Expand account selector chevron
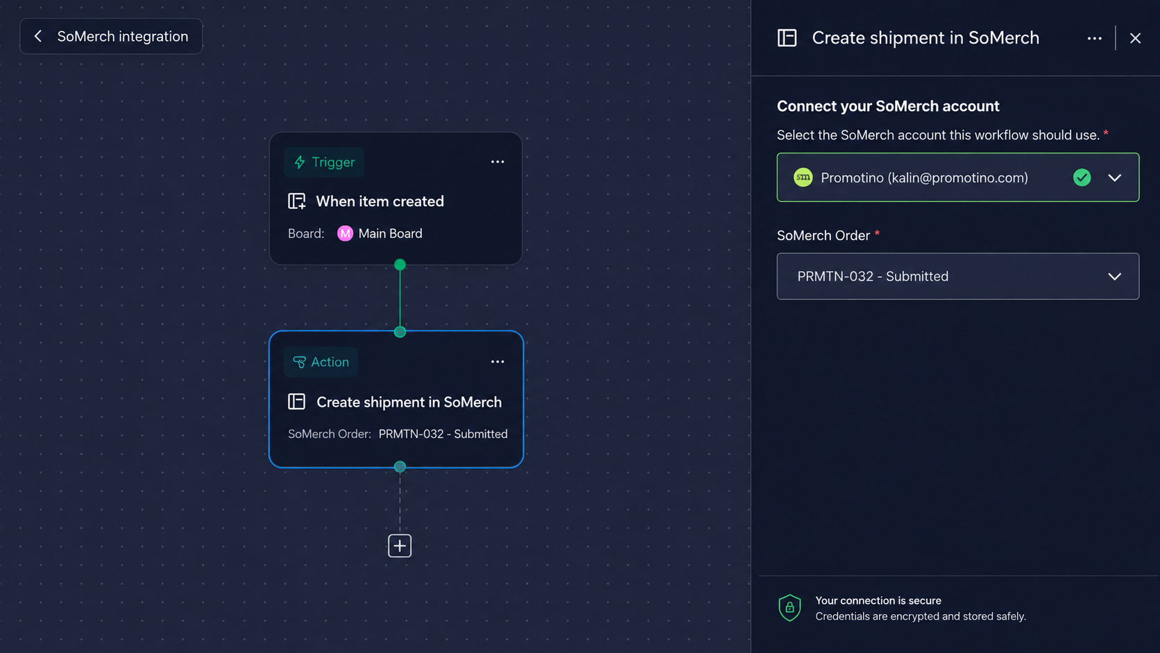 [1114, 178]
